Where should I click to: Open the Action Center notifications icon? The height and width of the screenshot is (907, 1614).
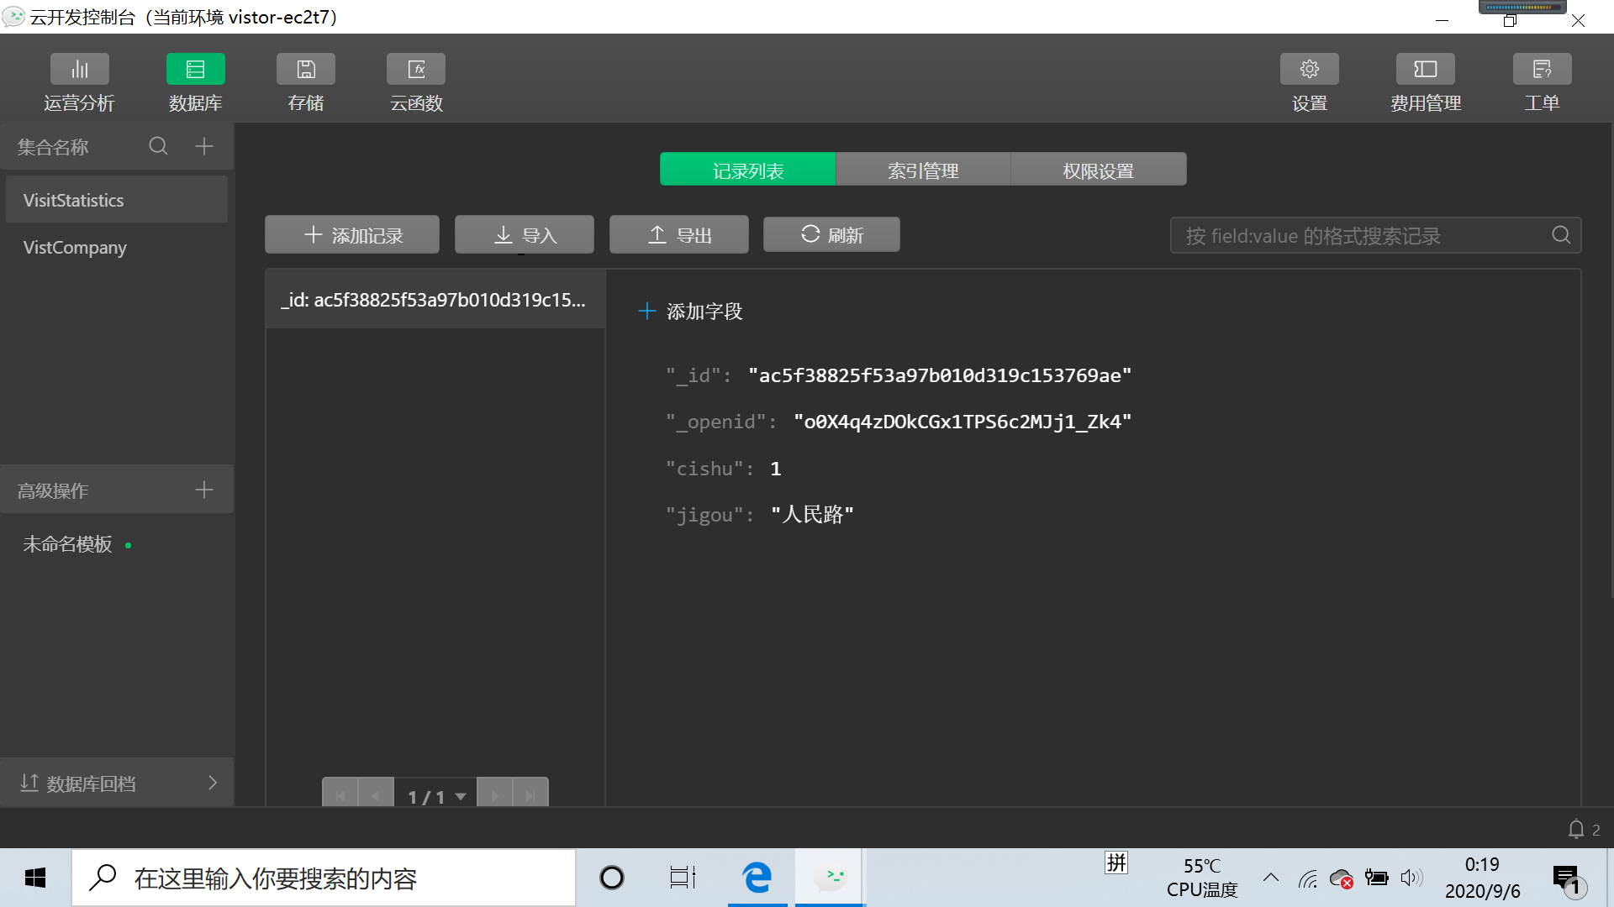click(x=1569, y=880)
